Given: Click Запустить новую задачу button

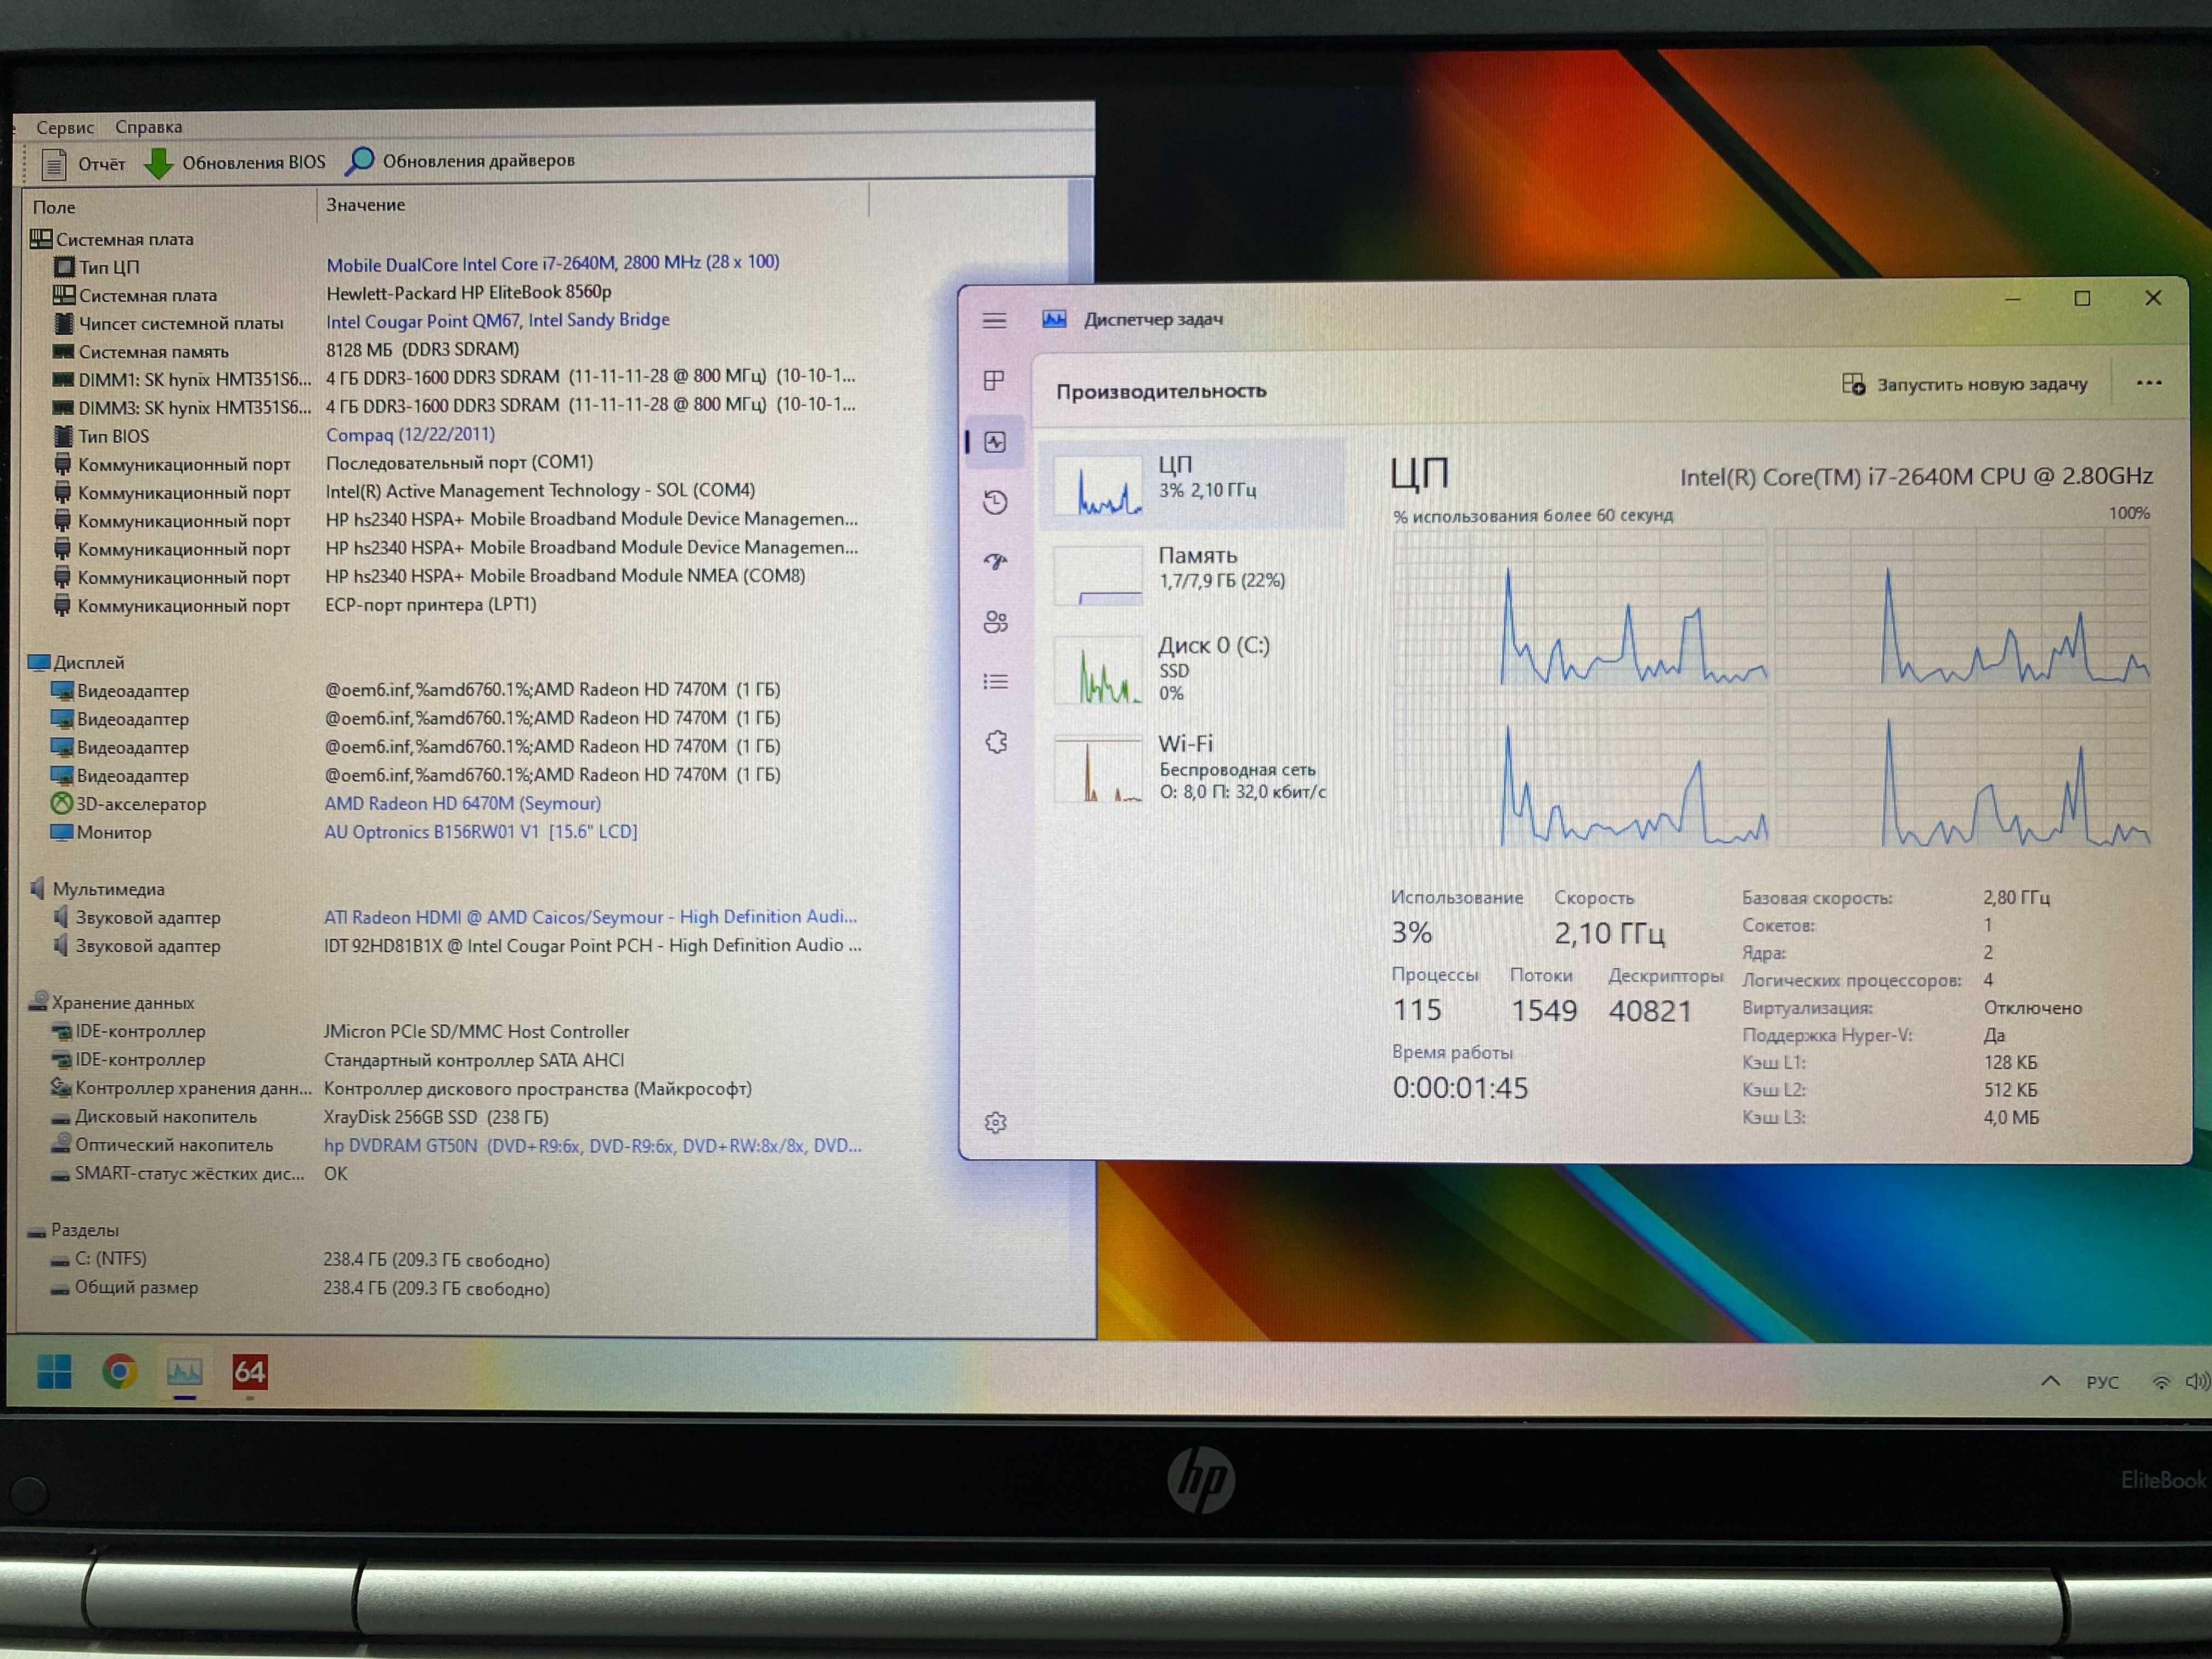Looking at the screenshot, I should [x=1965, y=384].
